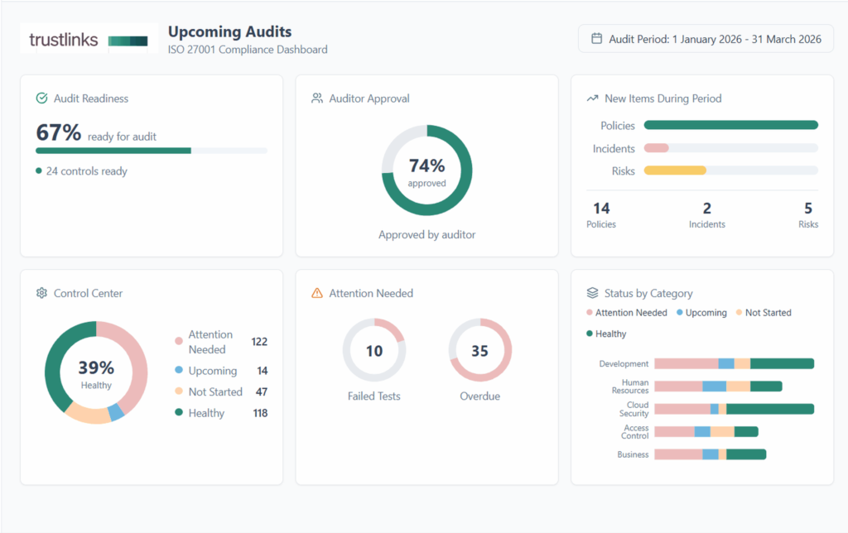Click the 74% approved donut center

[x=426, y=171]
